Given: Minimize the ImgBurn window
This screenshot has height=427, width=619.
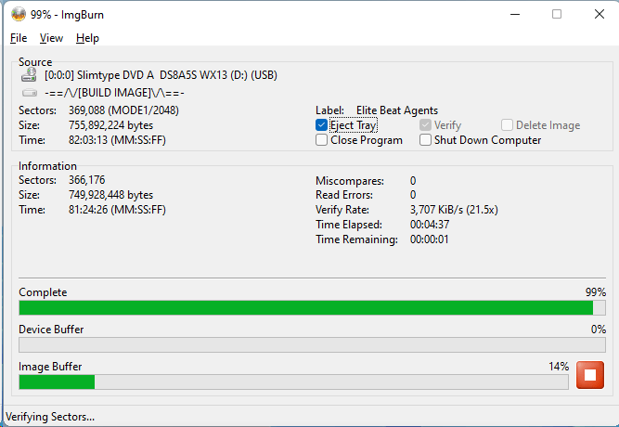Looking at the screenshot, I should (514, 14).
